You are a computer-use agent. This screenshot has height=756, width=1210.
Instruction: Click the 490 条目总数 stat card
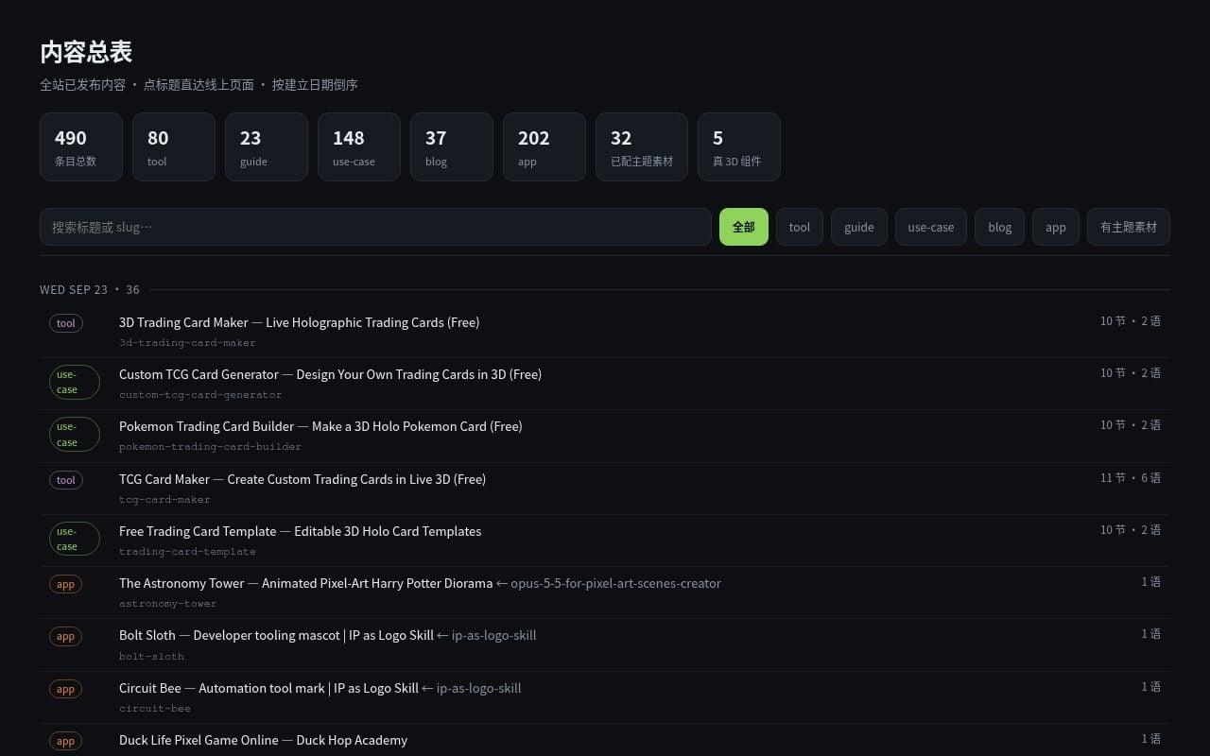click(x=81, y=146)
